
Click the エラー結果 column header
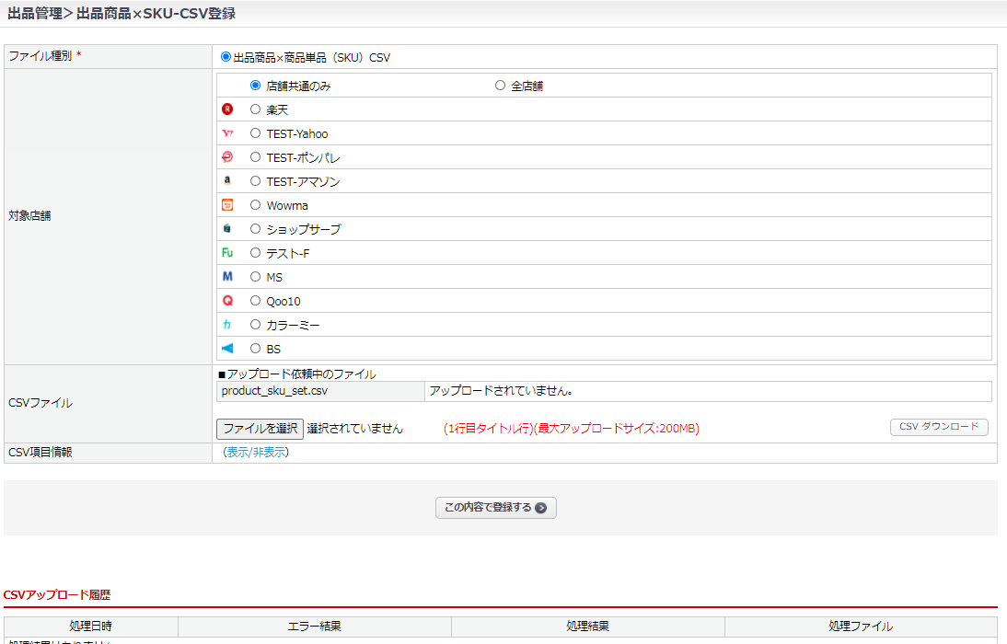point(315,626)
